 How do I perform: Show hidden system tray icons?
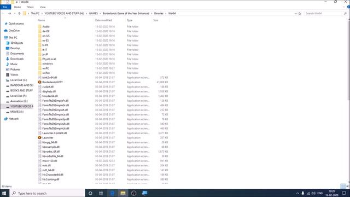(x=297, y=193)
